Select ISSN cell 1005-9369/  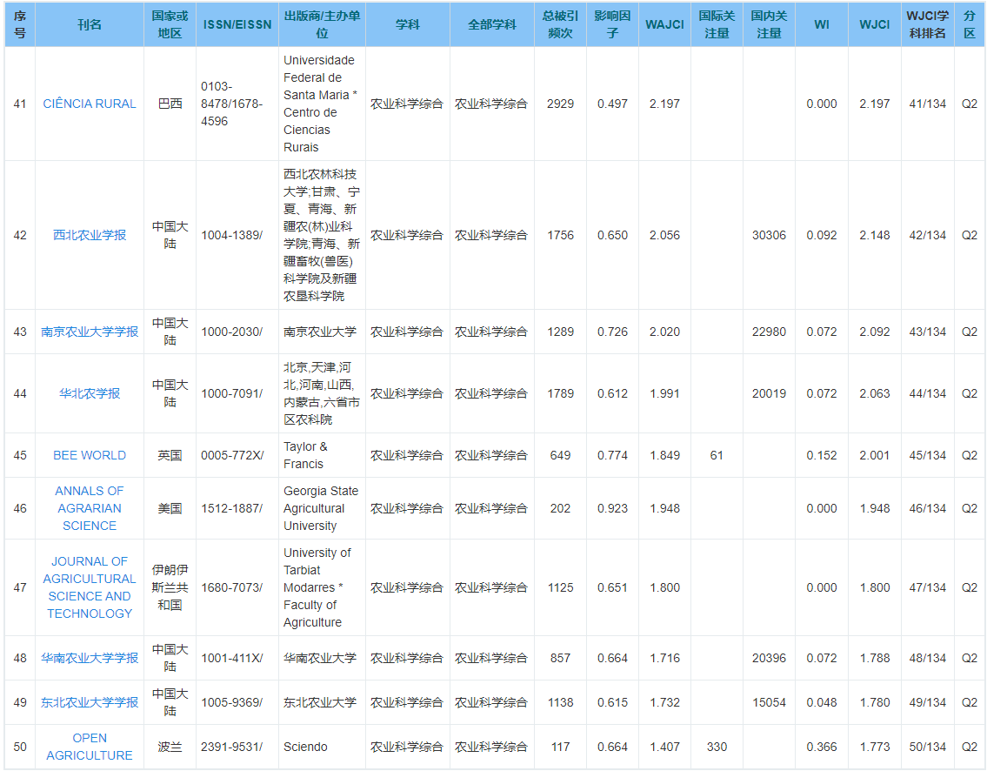pos(237,702)
